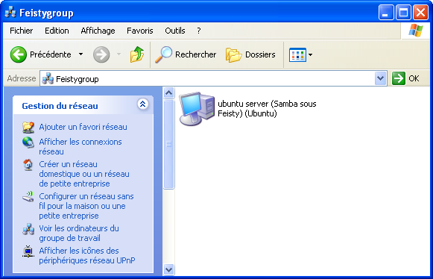This screenshot has height=279, width=433.
Task: Go up one folder level icon
Action: click(x=137, y=54)
